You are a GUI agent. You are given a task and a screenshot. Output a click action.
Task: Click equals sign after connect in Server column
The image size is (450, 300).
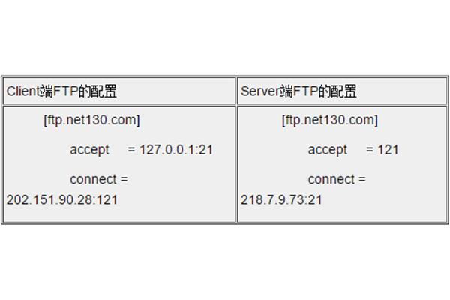pos(362,179)
